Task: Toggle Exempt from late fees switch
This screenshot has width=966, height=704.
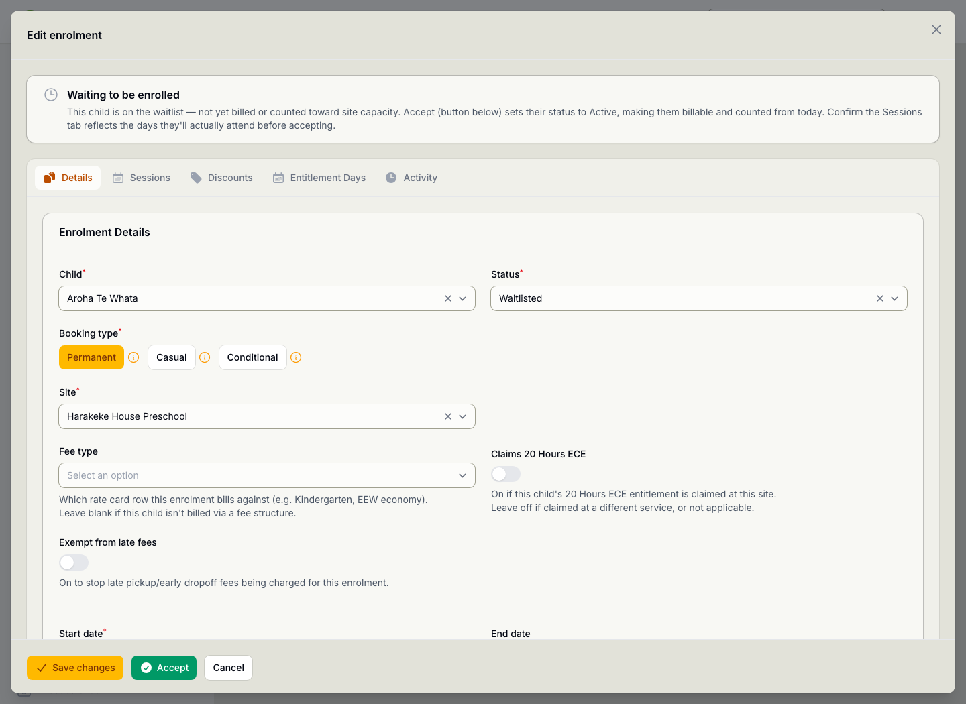Action: (x=74, y=563)
